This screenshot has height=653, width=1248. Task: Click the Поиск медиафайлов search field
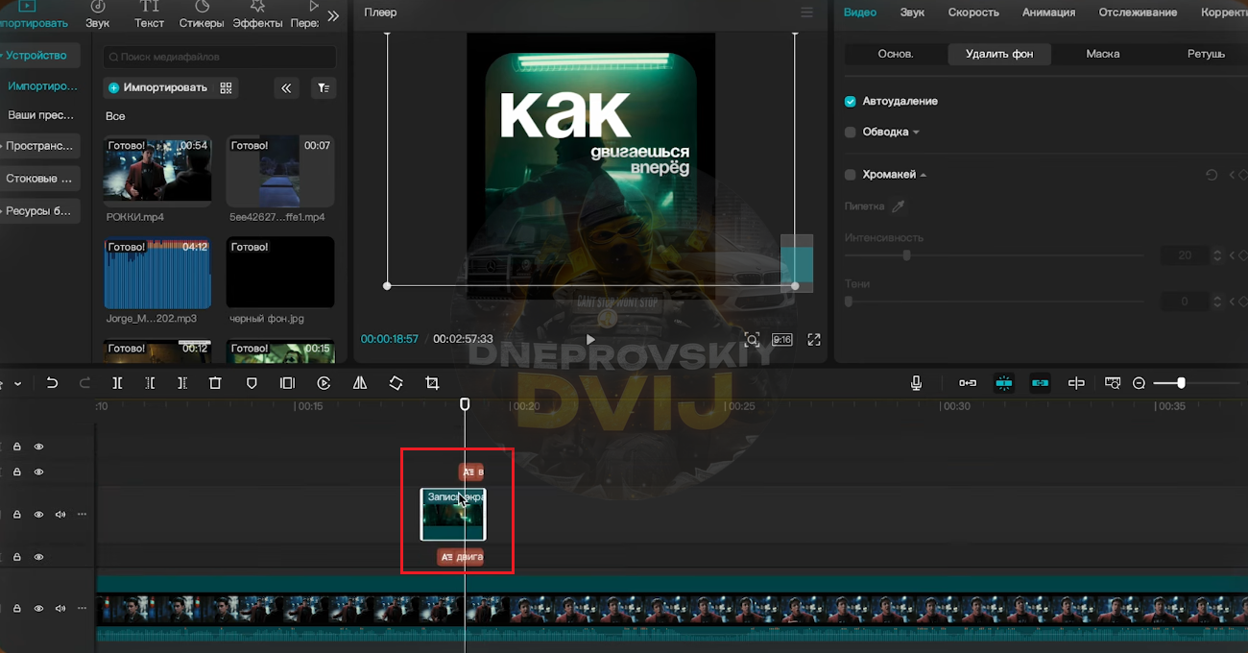[x=220, y=57]
